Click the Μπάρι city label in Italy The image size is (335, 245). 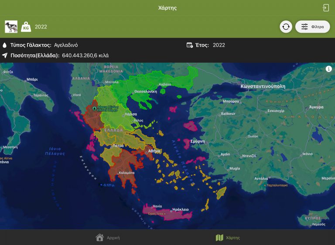coord(32,79)
